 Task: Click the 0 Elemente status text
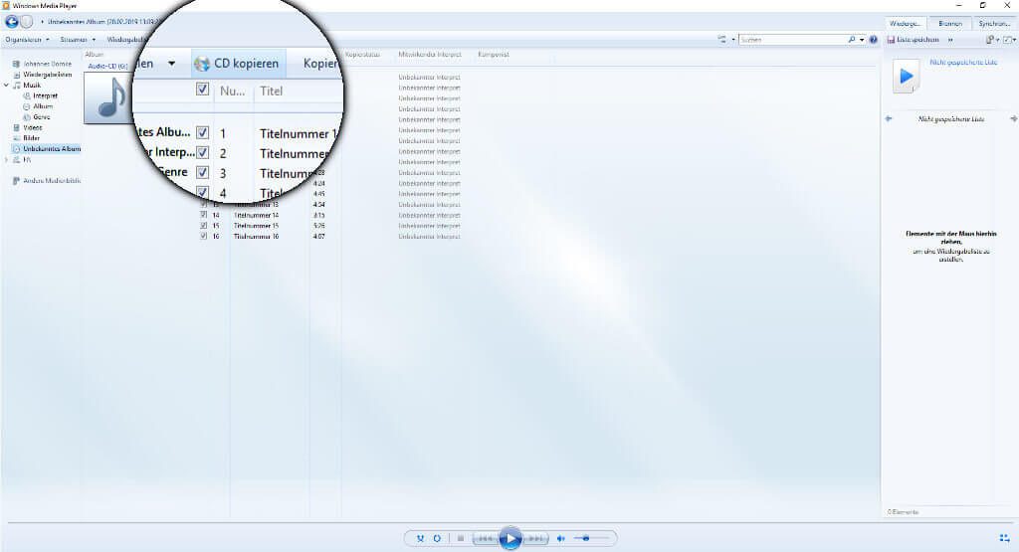pos(904,512)
